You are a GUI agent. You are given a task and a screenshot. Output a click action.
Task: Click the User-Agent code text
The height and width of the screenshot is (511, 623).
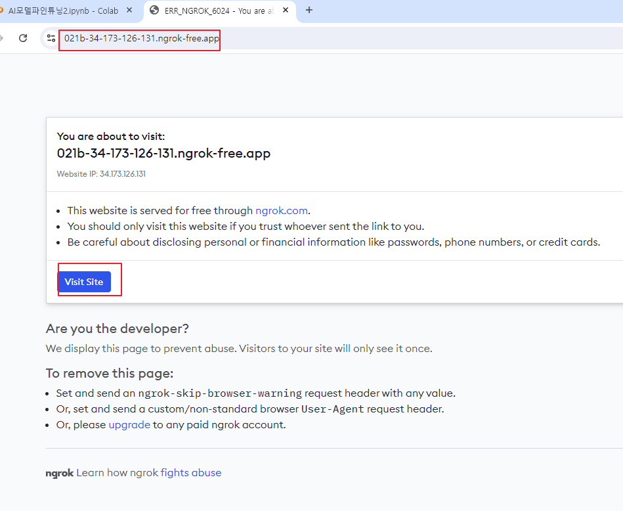click(333, 409)
